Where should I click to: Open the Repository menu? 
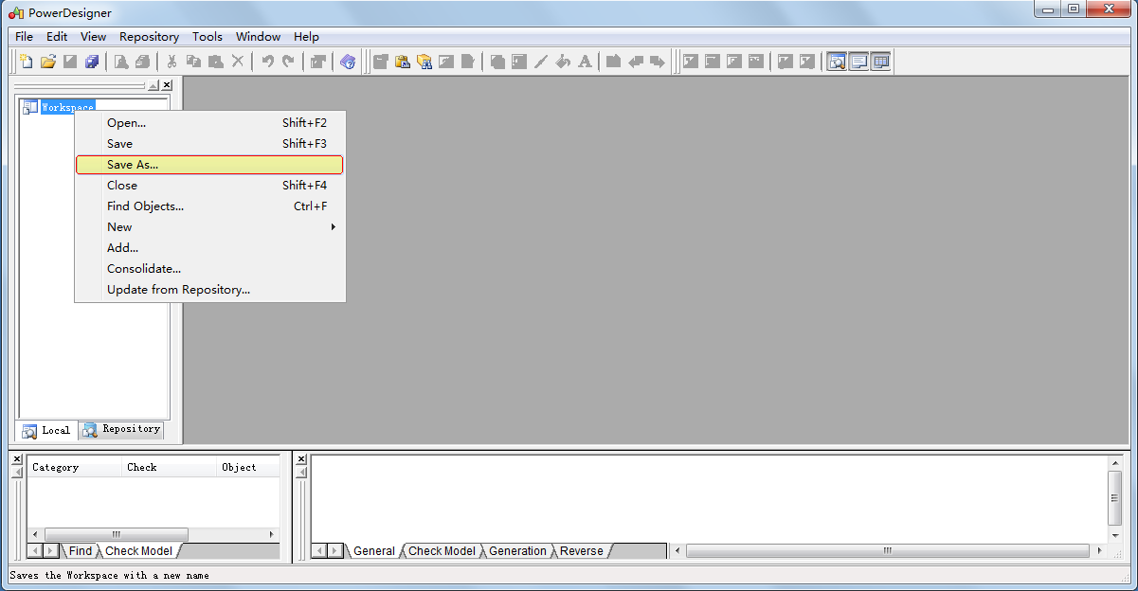(149, 36)
